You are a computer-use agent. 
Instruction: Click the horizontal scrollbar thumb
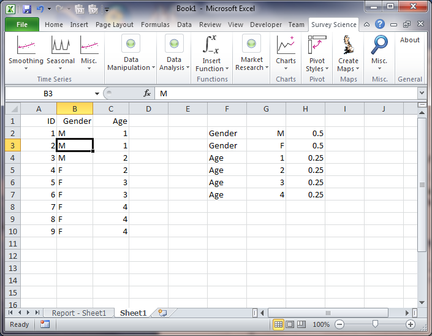328,313
